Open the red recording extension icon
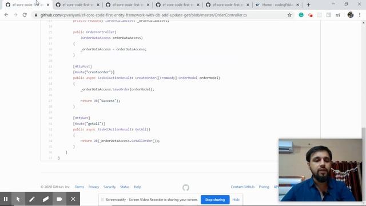The width and height of the screenshot is (366, 206). tap(310, 15)
